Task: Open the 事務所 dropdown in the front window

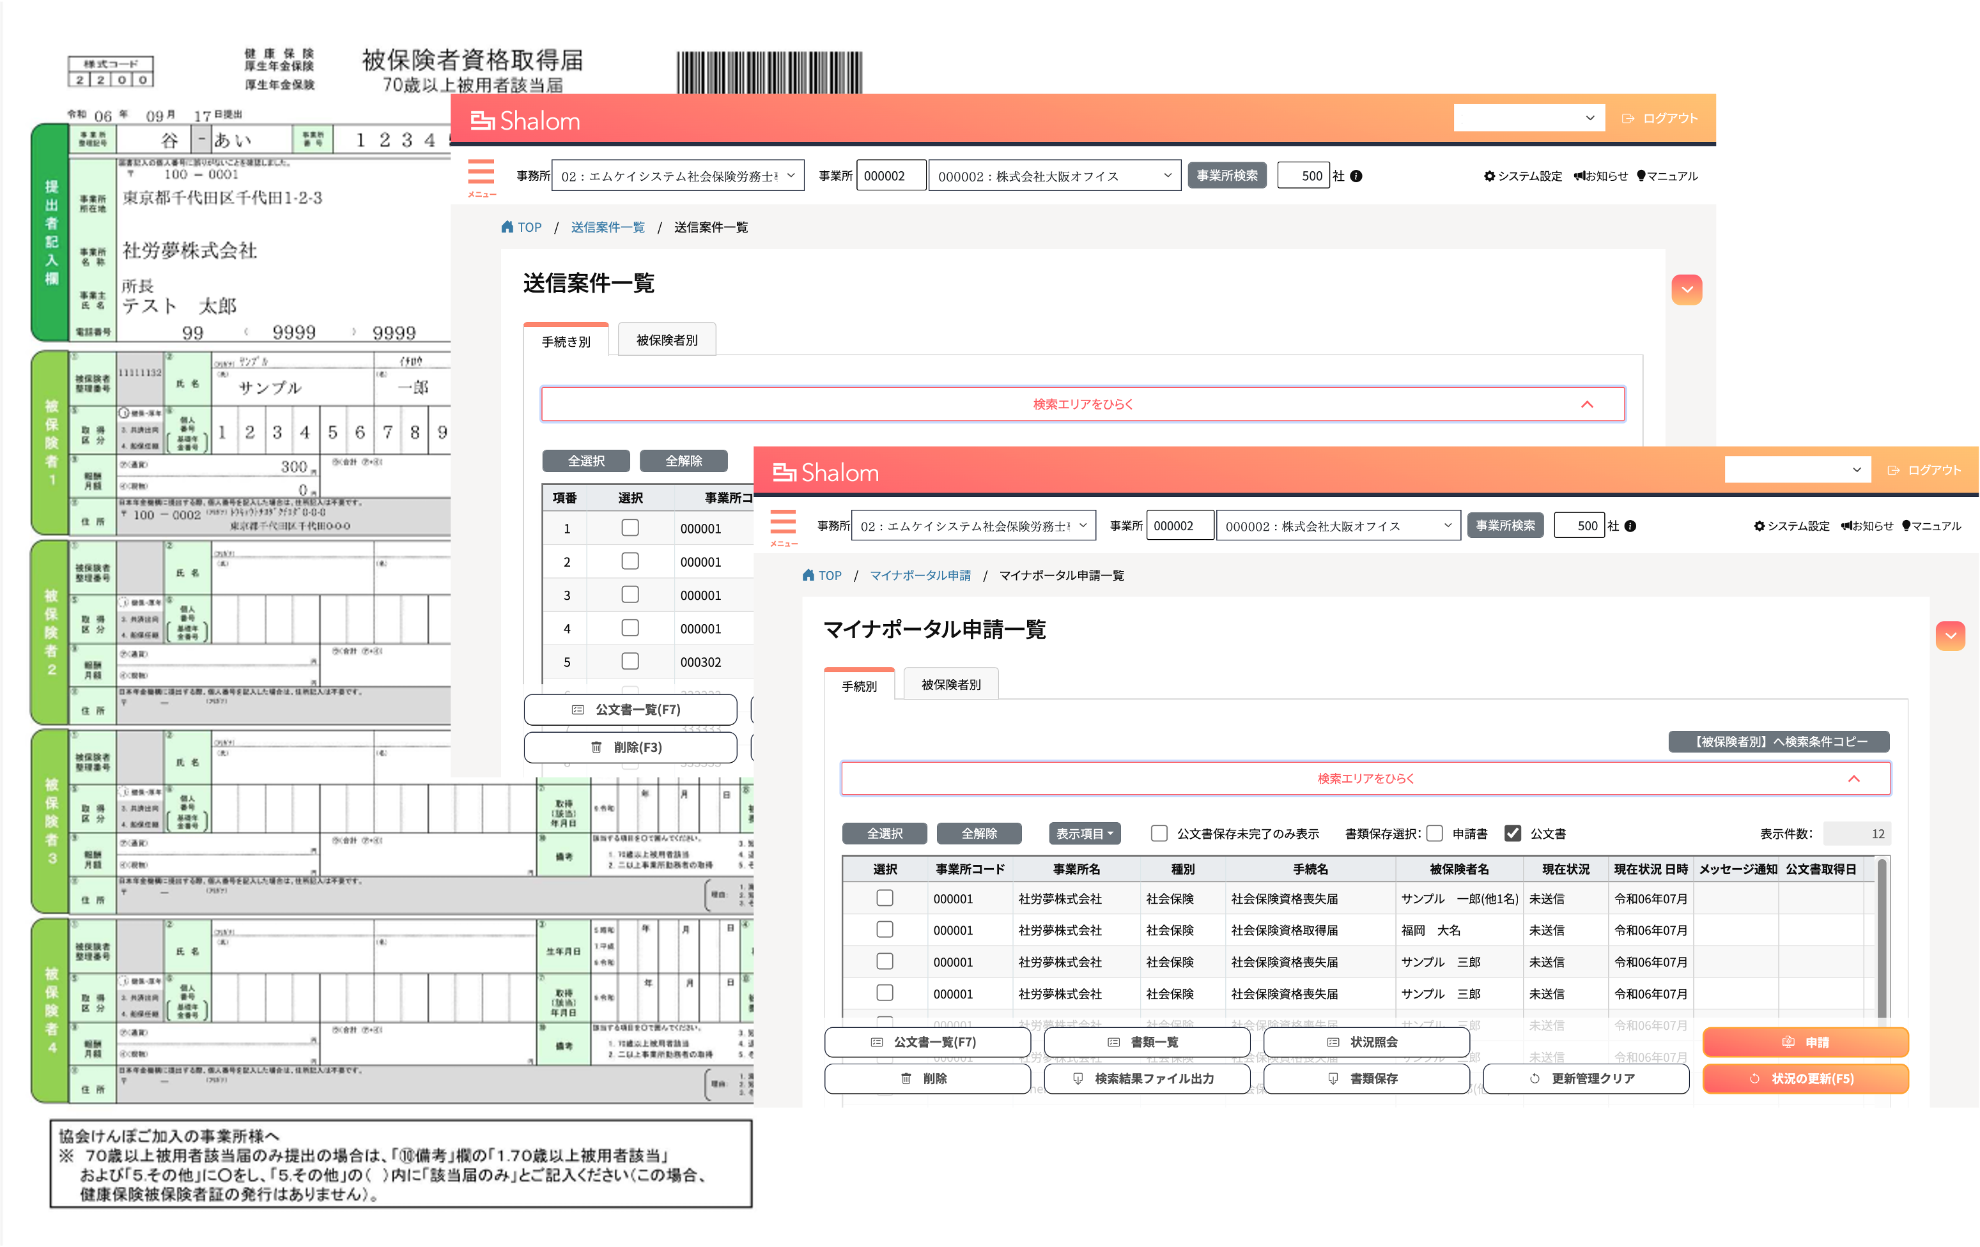Action: click(973, 526)
